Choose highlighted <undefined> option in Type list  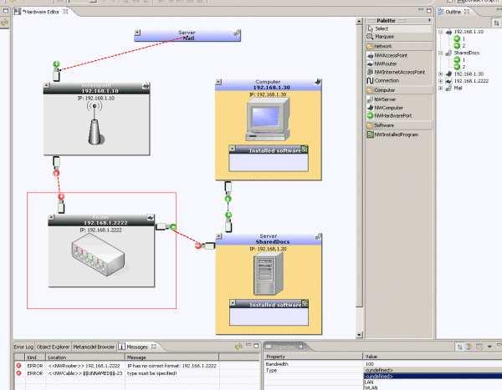pos(433,377)
